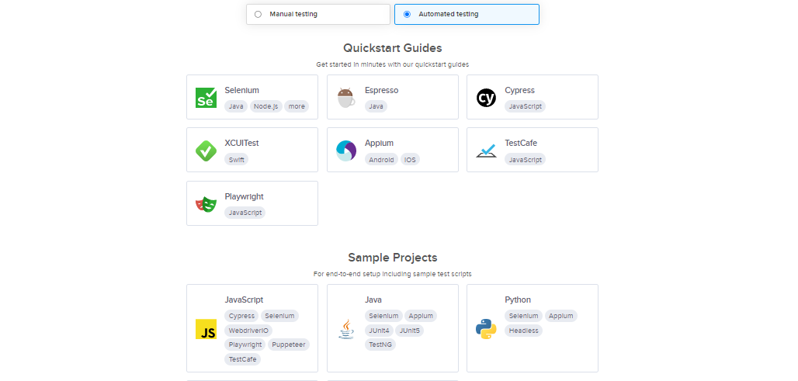Click the Playwright masks icon

pos(206,204)
